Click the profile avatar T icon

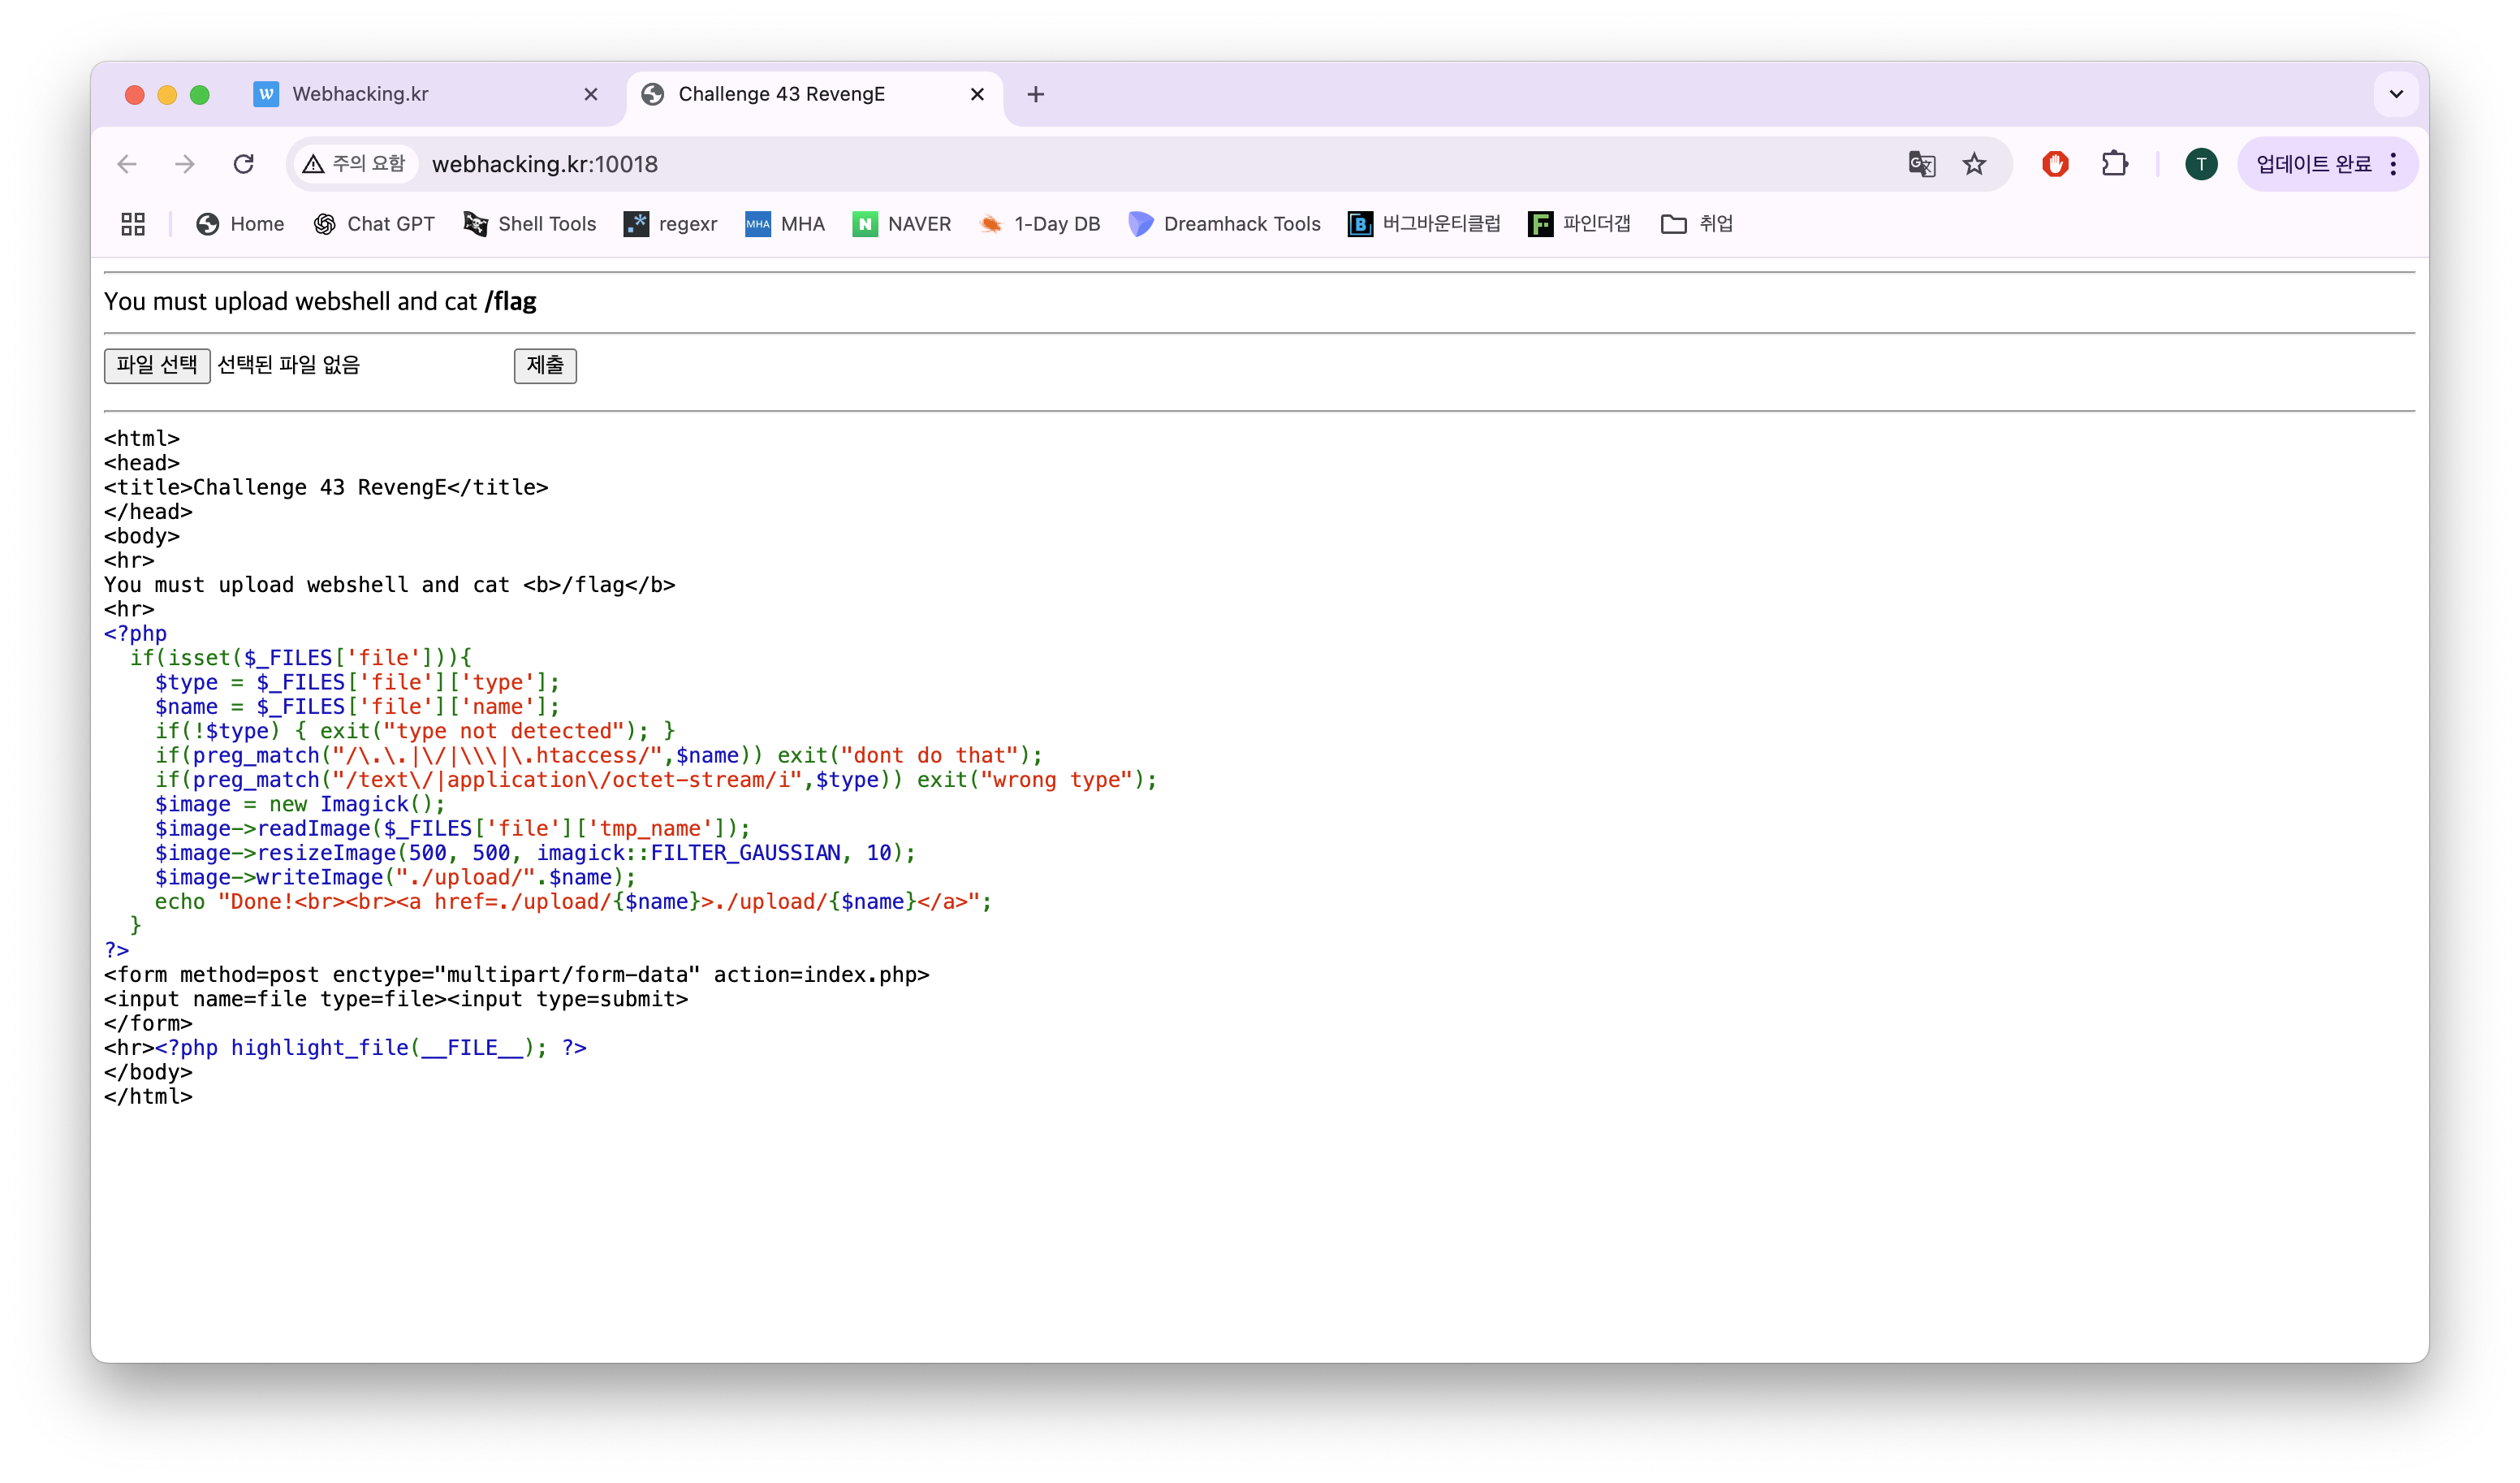2200,164
